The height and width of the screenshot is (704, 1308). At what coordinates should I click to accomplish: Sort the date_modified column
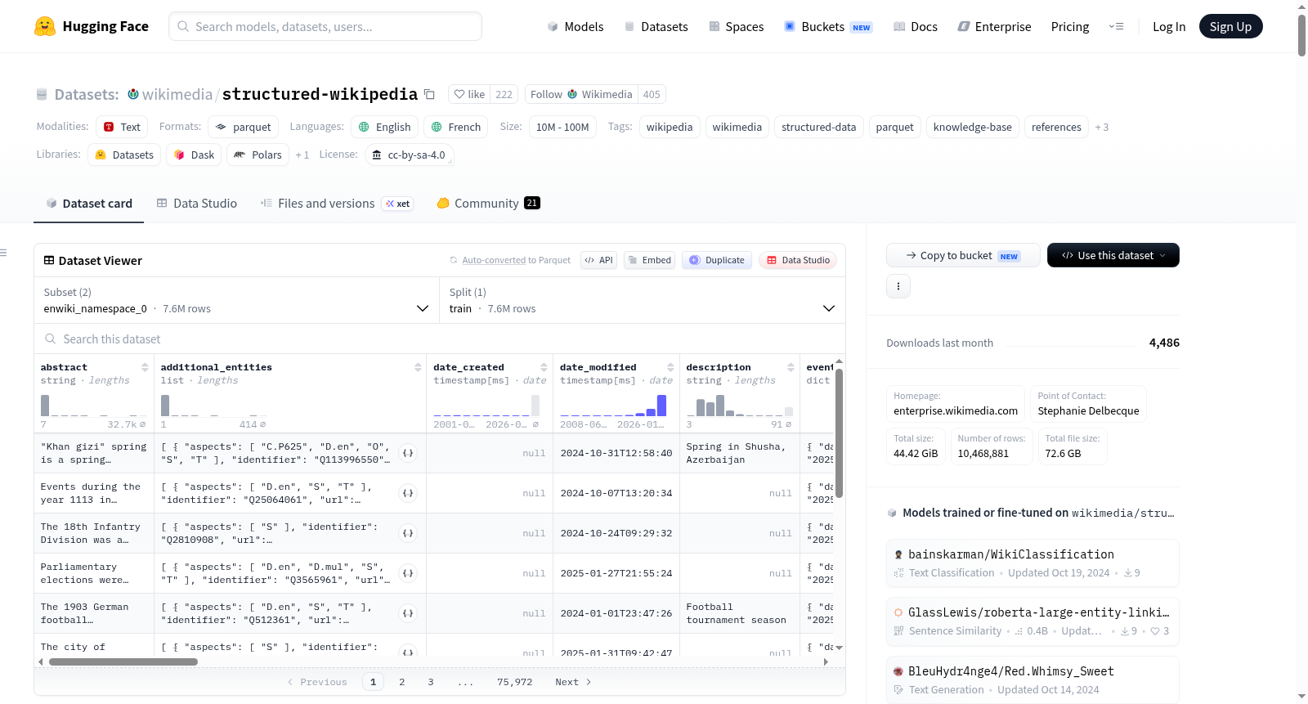click(x=670, y=367)
